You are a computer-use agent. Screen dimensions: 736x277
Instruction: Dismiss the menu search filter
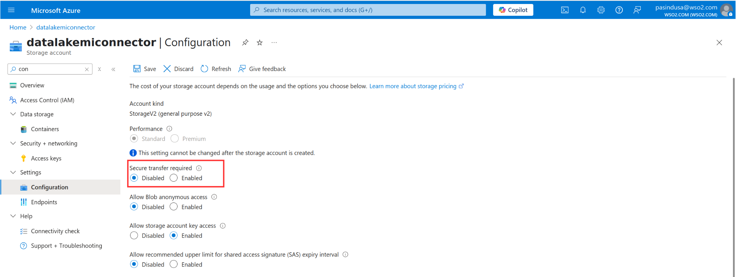tap(100, 69)
